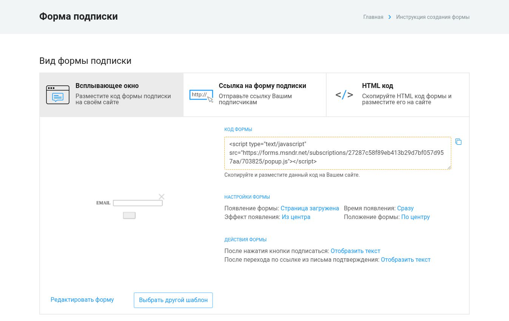Viewport: 509px width, 321px height.
Task: Click the КОД ФОРМЫ label
Action: coord(238,130)
